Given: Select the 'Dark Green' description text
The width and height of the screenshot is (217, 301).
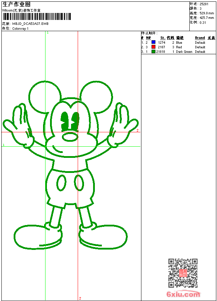Looking at the screenshot, I should pos(184,52).
